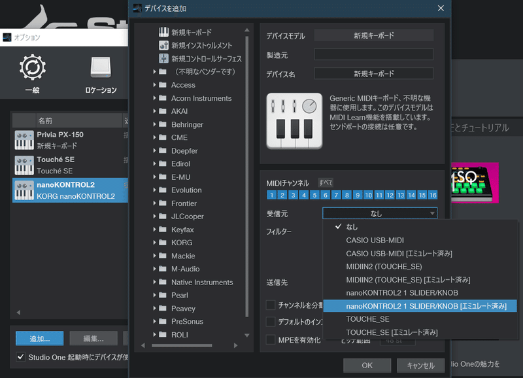
Task: Choose TOUCHE_SE [エミュレート済み] option
Action: click(x=420, y=332)
